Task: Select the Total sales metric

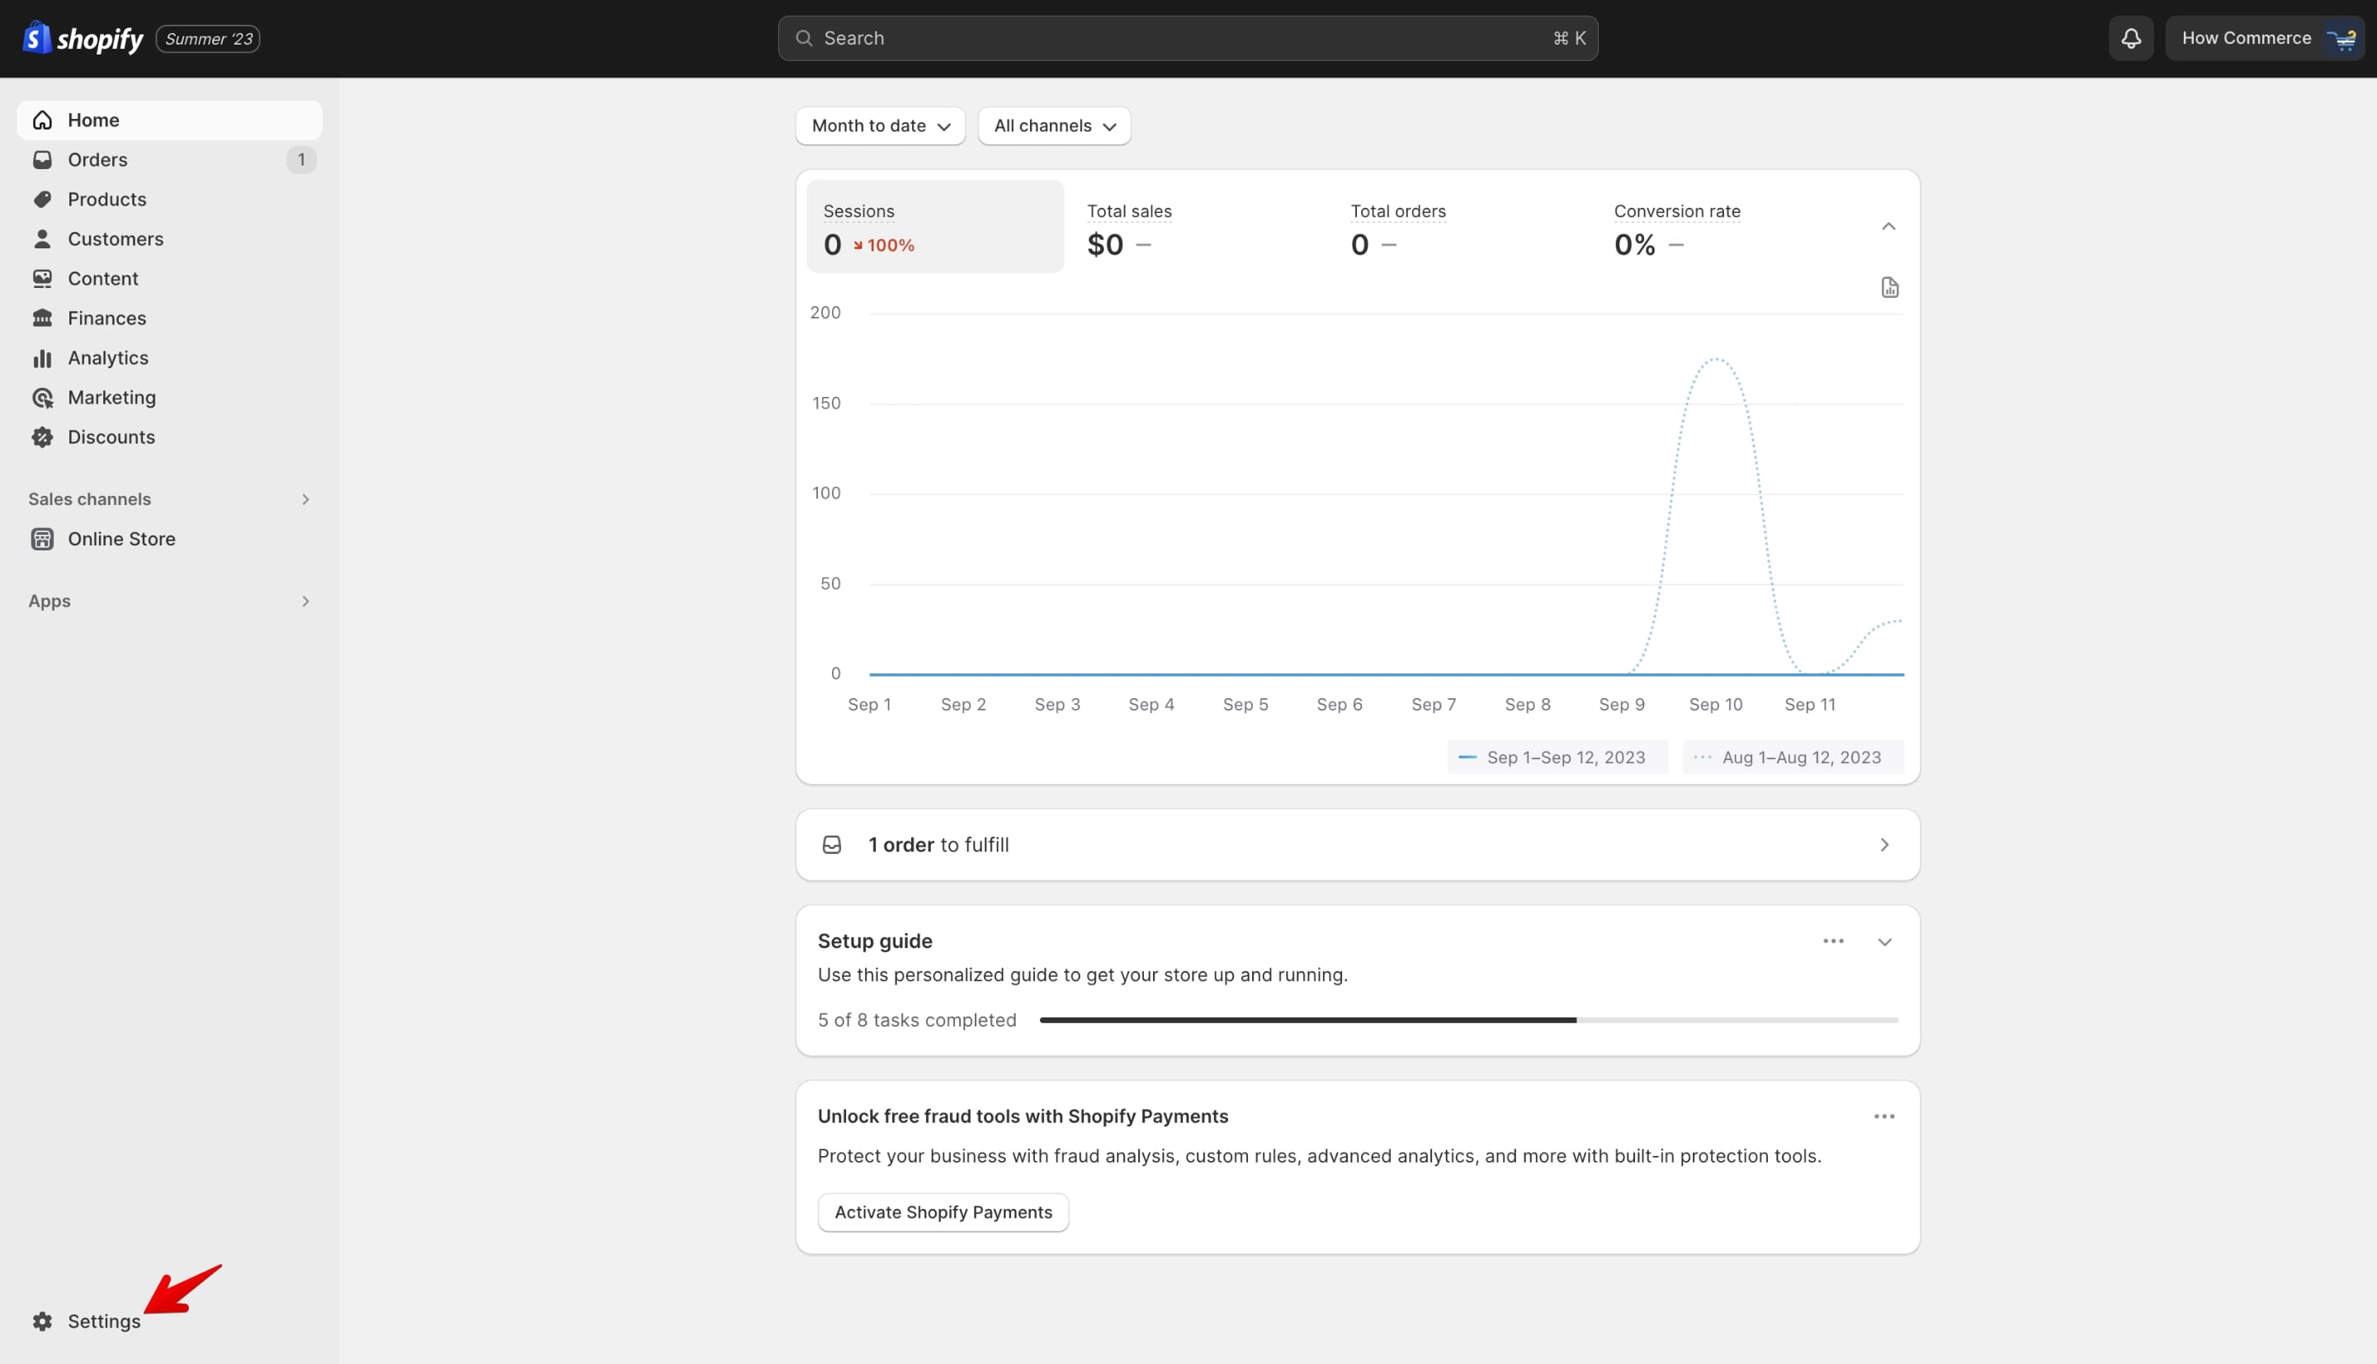Action: tap(1198, 227)
